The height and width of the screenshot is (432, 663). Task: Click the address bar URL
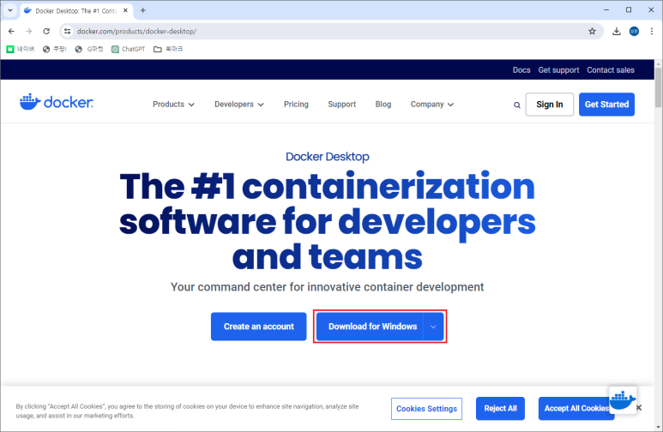coord(136,31)
